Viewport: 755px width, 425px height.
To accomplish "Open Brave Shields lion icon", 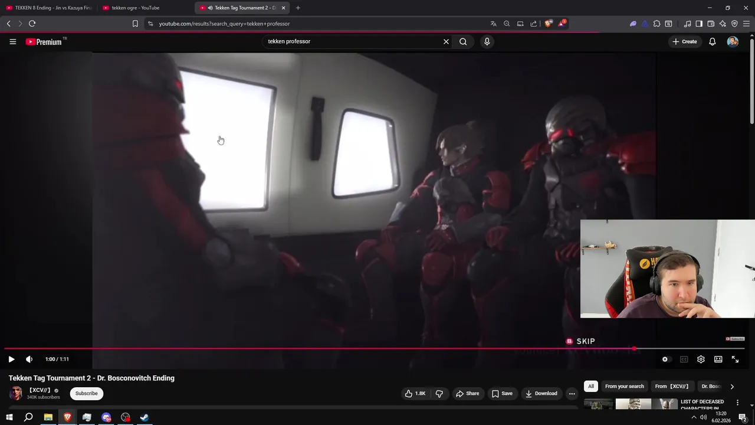I will [x=549, y=24].
